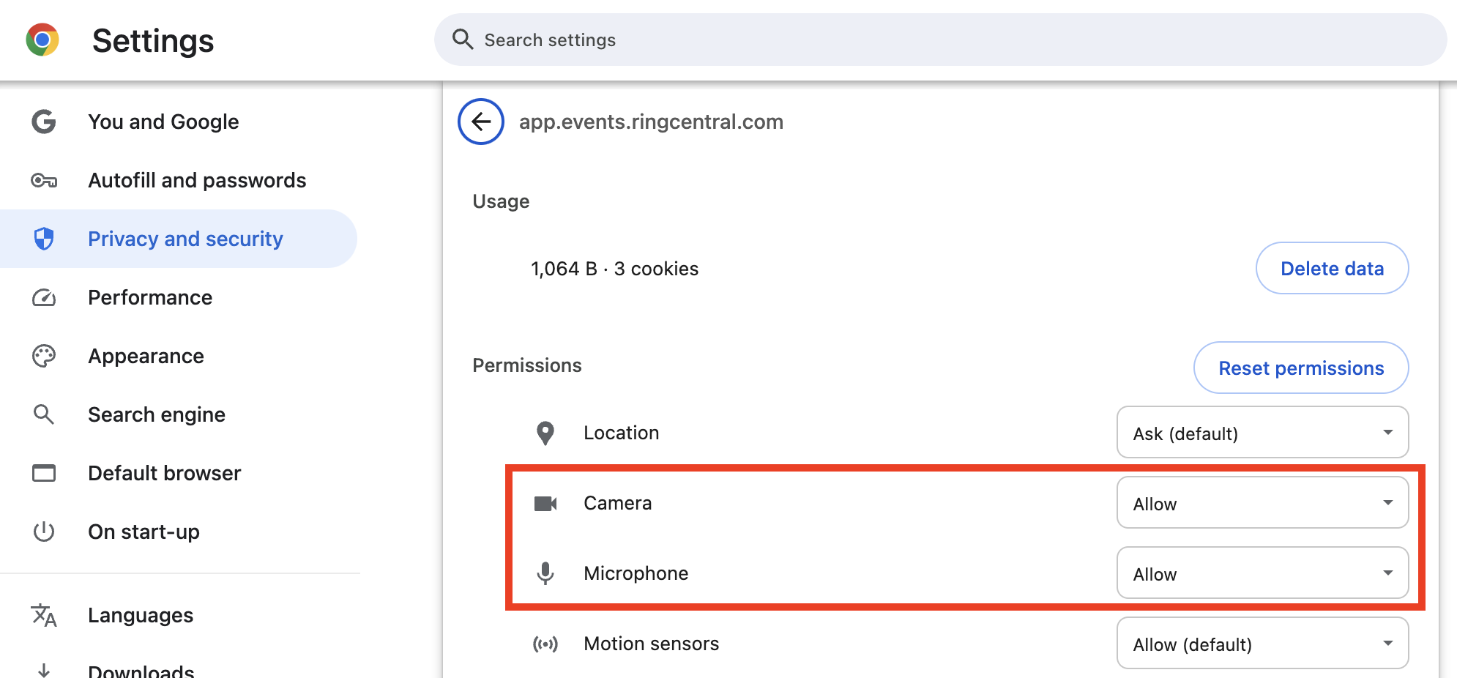The height and width of the screenshot is (678, 1457).
Task: Click the Search engine magnifier icon
Action: pyautogui.click(x=44, y=414)
